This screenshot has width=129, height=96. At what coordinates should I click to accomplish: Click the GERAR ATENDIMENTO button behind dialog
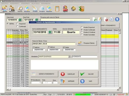(110, 25)
